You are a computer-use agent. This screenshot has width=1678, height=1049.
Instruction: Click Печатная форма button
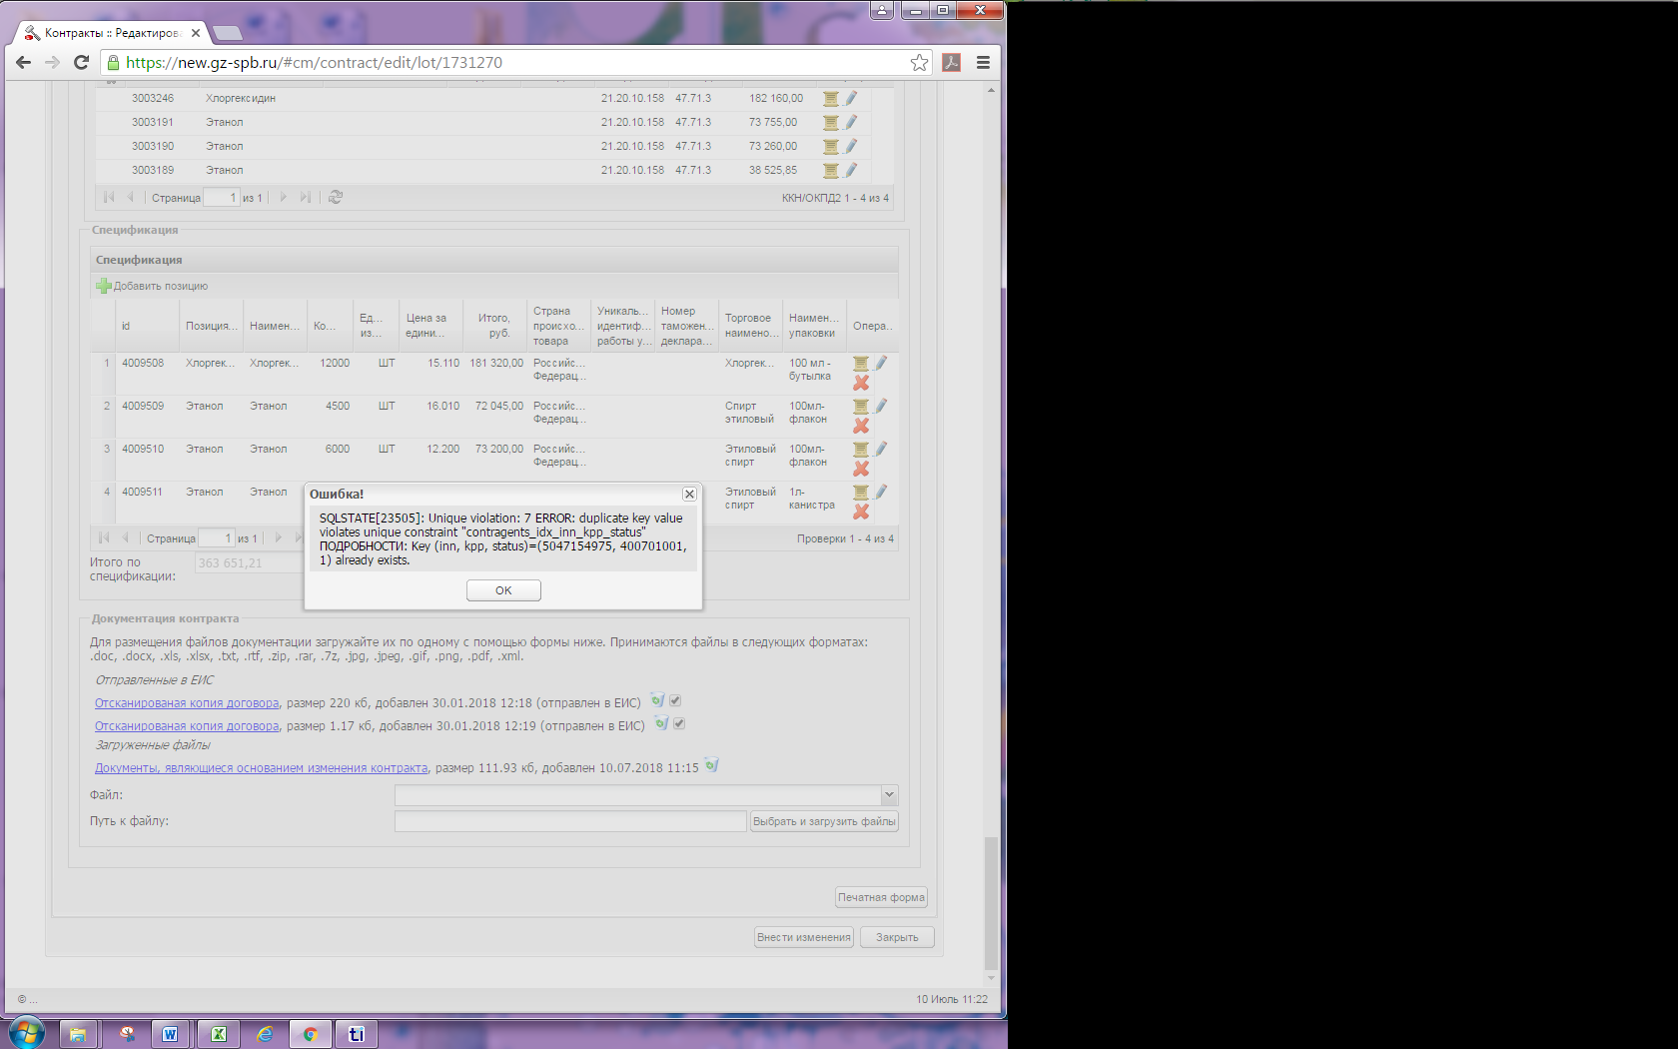881,897
